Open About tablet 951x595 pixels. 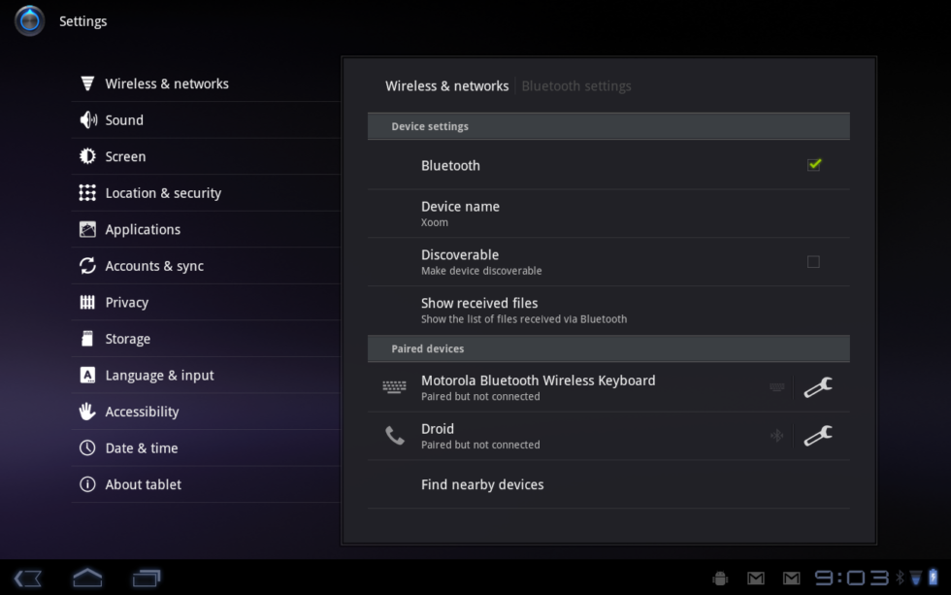(x=143, y=484)
